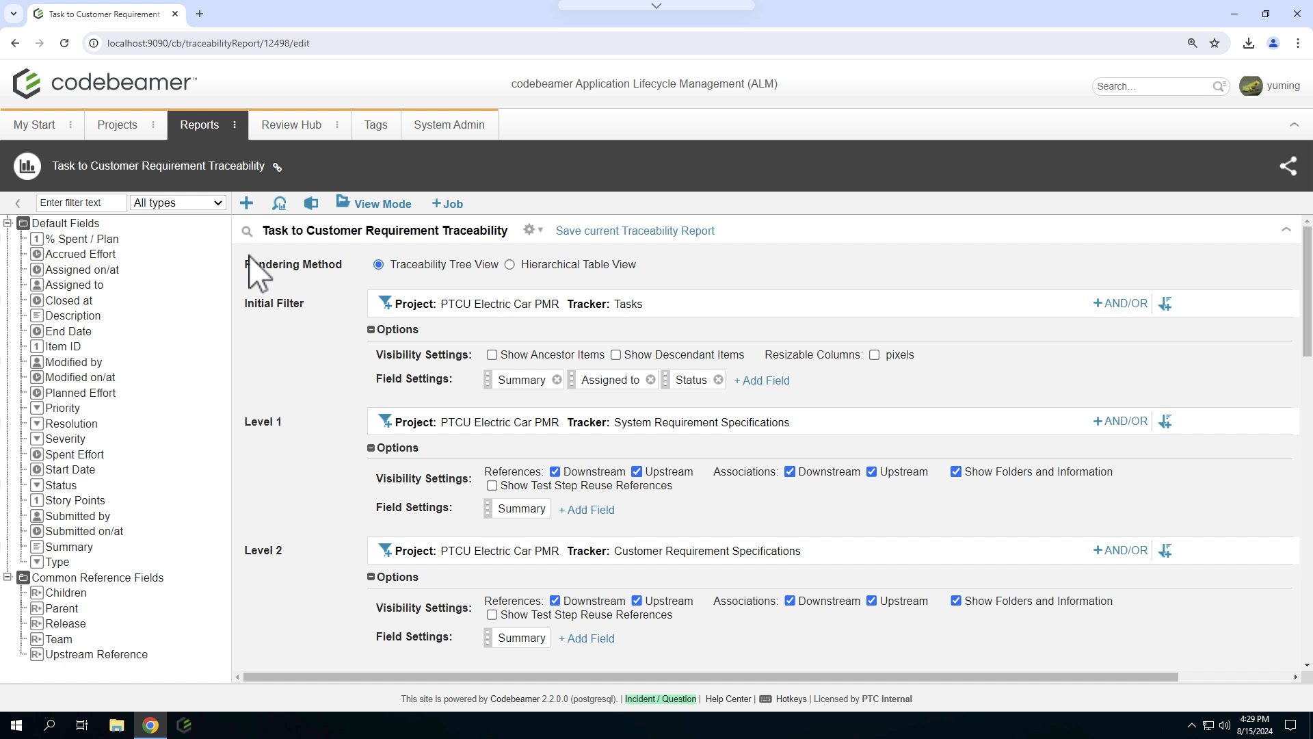1313x739 pixels.
Task: Open the Tags tab
Action: click(375, 125)
